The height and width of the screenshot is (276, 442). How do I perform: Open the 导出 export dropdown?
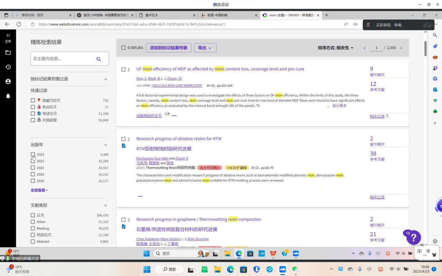pyautogui.click(x=205, y=48)
